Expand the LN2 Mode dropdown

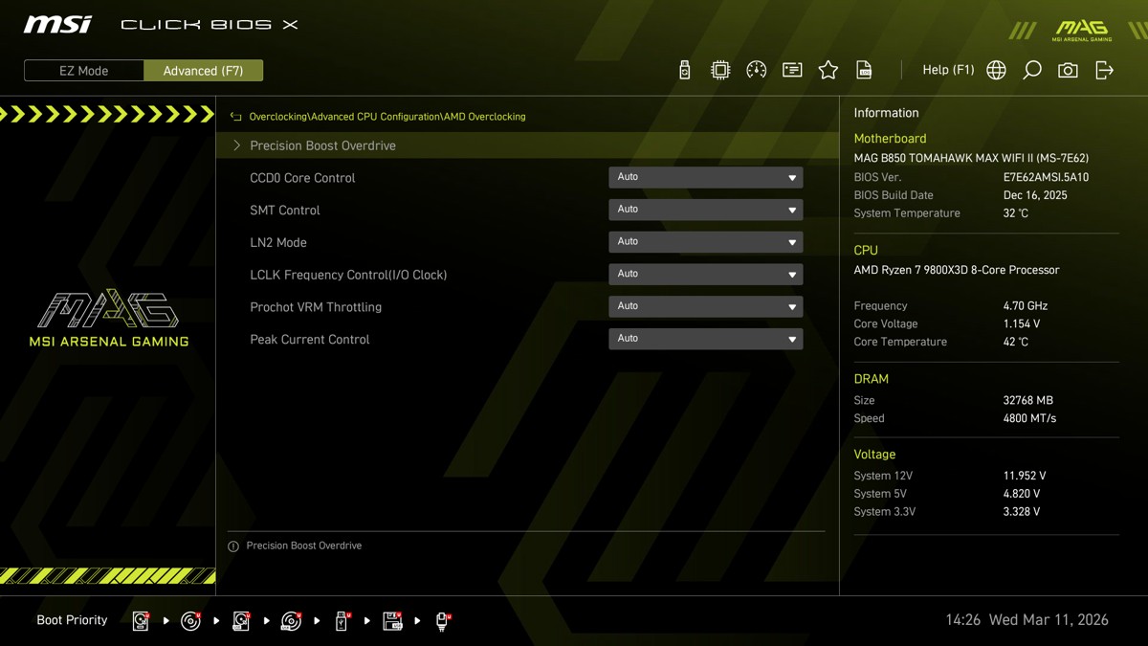705,242
